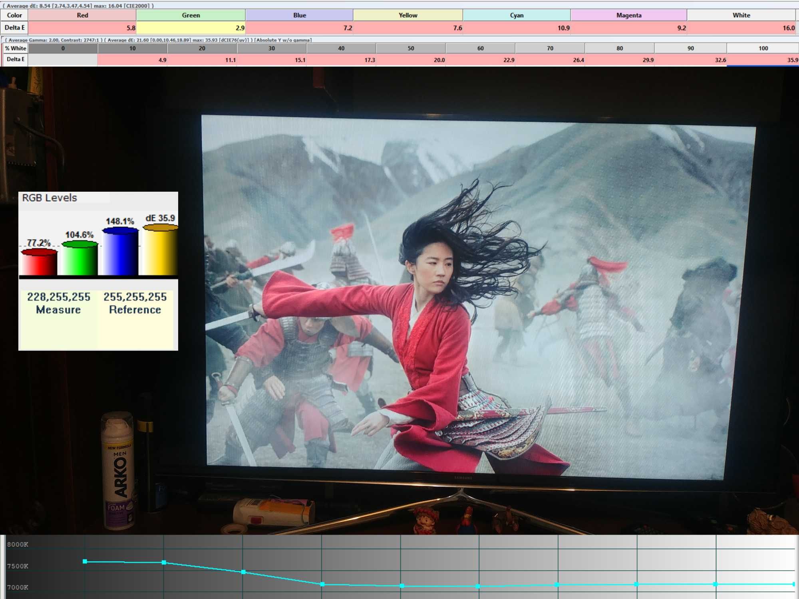Click the Magenta column header
799x599 pixels.
[629, 15]
